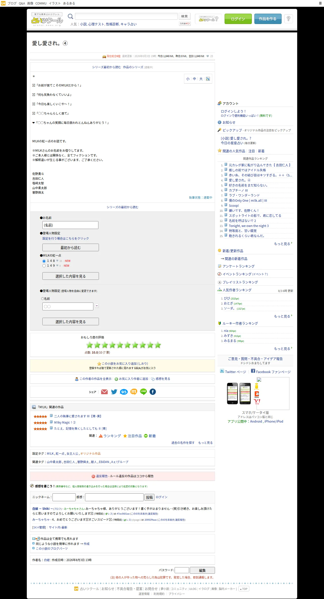
Task: Click the green ログイン button
Action: pos(238,19)
